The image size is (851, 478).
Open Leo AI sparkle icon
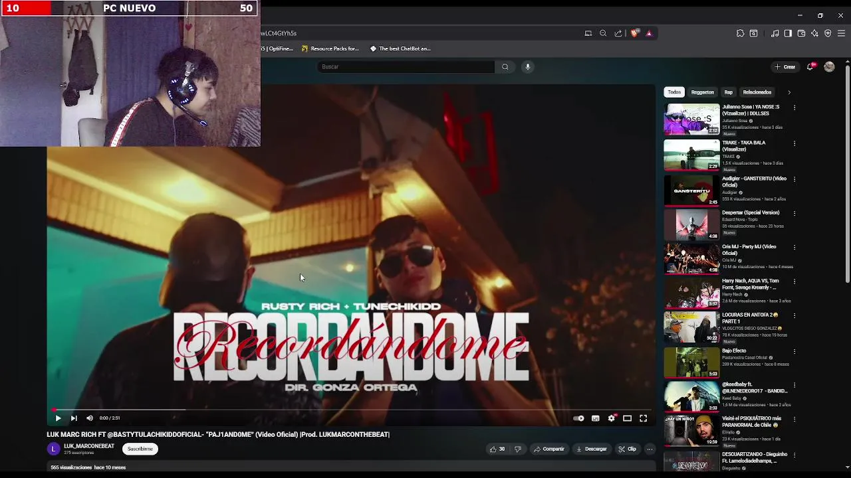[814, 33]
